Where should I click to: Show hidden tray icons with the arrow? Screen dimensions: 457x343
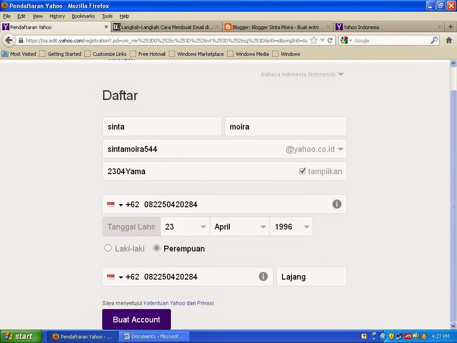pyautogui.click(x=383, y=336)
